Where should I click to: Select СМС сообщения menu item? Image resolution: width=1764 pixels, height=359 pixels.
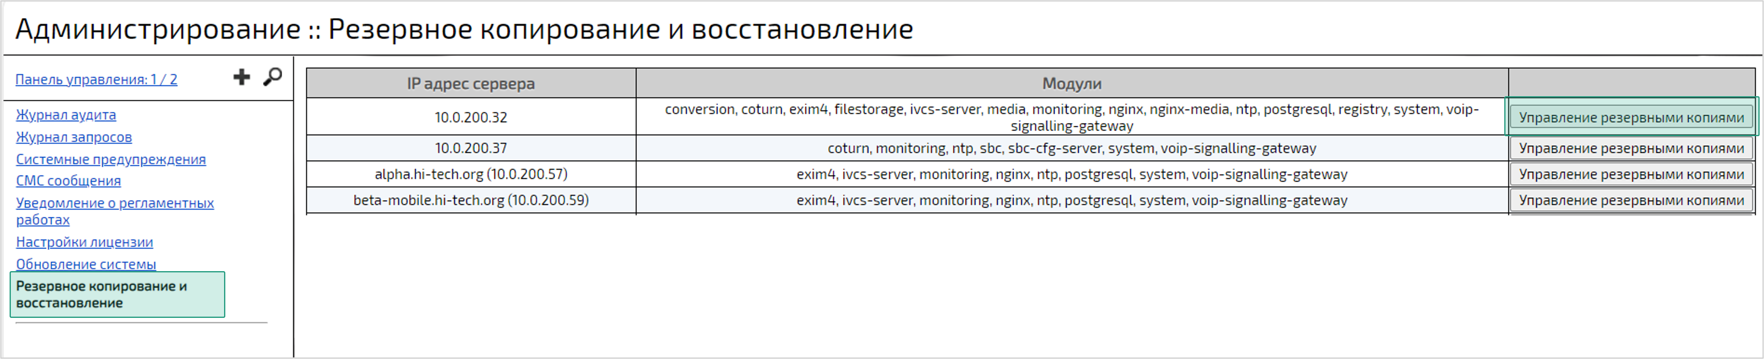click(68, 180)
